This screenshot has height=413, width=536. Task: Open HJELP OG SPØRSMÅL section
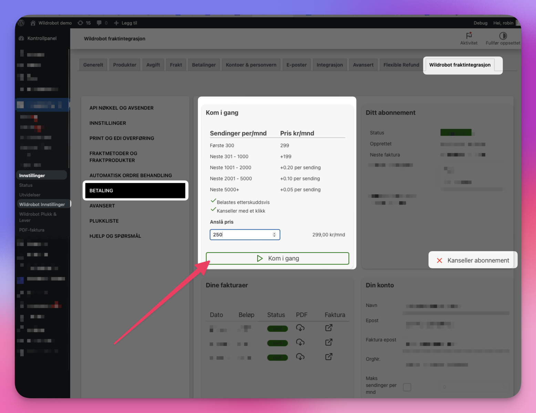click(115, 236)
